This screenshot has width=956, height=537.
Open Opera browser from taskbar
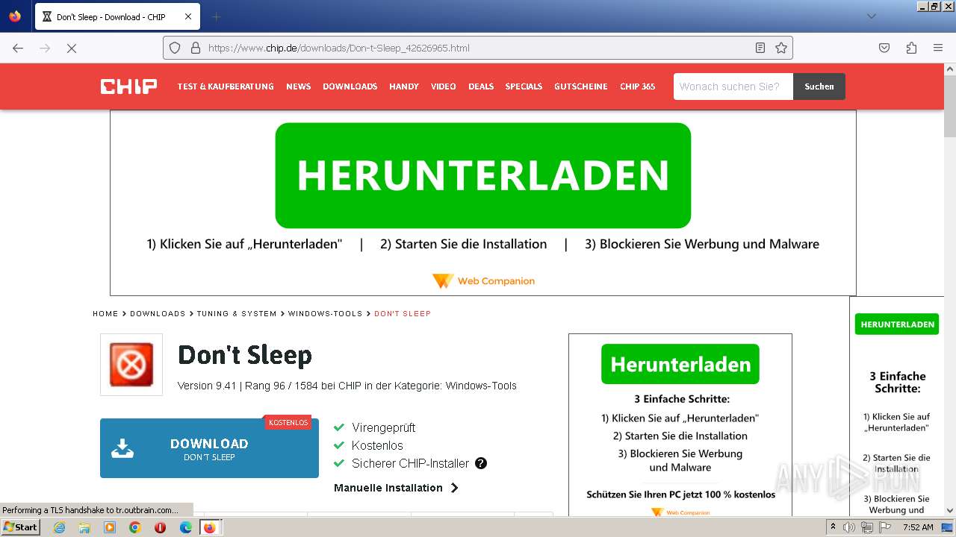click(160, 527)
